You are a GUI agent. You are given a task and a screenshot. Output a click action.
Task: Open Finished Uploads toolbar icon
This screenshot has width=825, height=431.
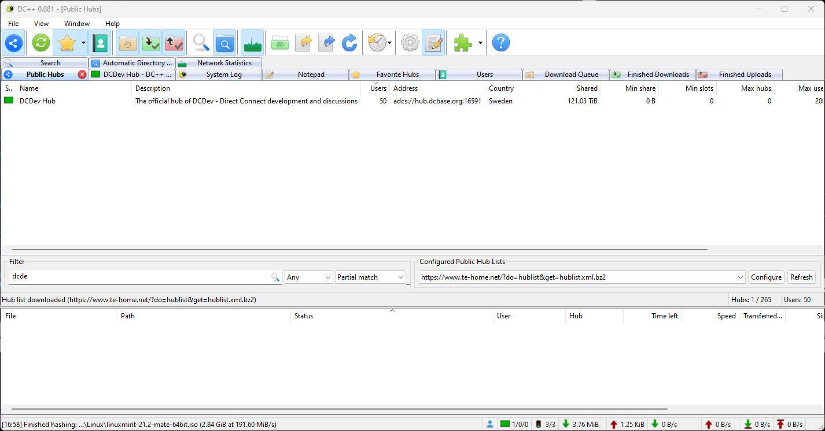pyautogui.click(x=174, y=43)
